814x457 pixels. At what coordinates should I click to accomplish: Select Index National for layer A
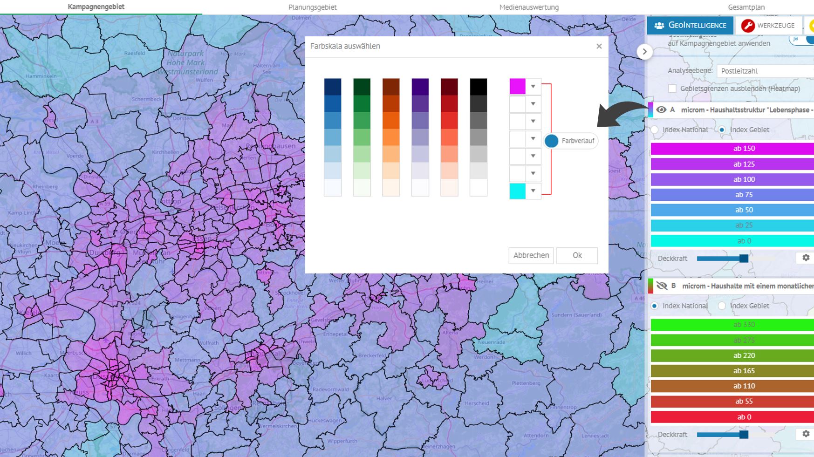pyautogui.click(x=655, y=130)
